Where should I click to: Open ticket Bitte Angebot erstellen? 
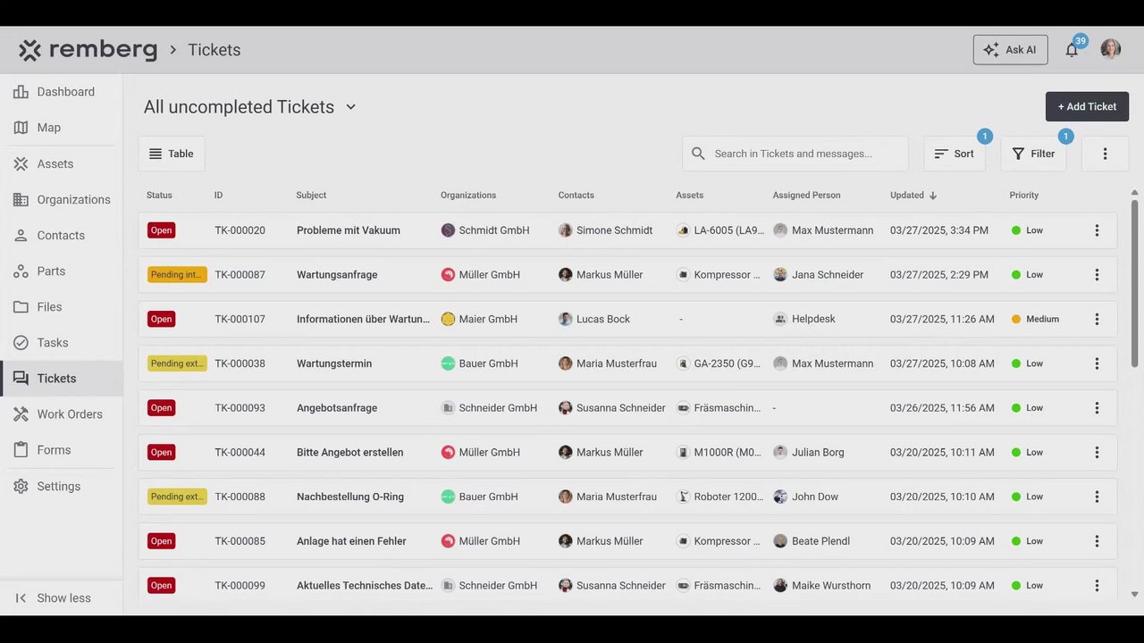click(x=350, y=453)
